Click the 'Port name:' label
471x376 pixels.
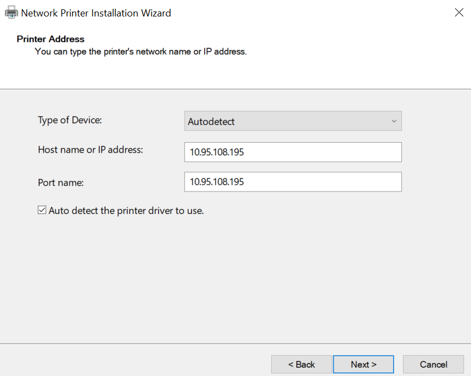pos(60,182)
